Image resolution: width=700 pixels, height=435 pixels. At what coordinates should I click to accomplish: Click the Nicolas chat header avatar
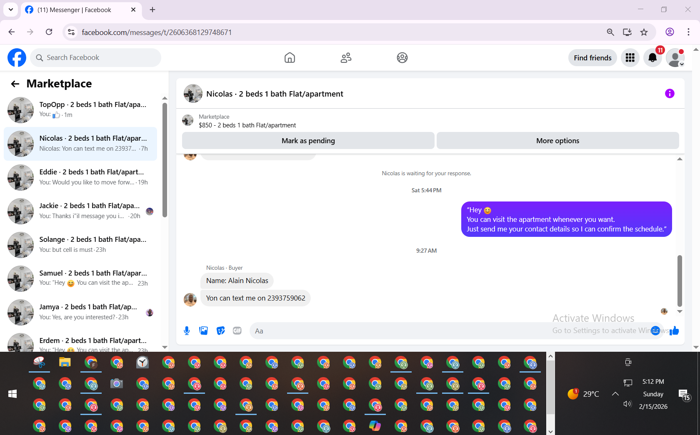point(193,94)
